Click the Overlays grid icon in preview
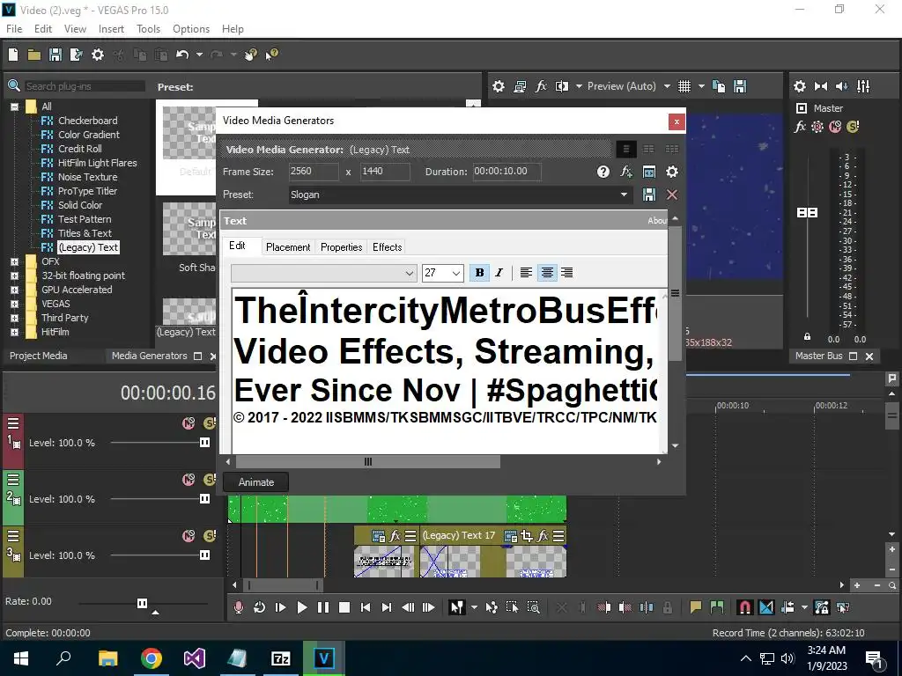The image size is (902, 676). coord(684,86)
